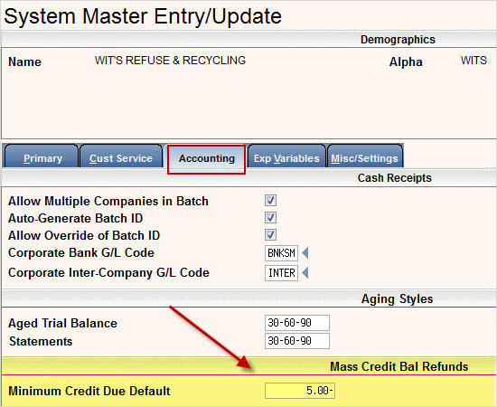The image size is (497, 407).
Task: Click the Aging Styles section header
Action: click(x=398, y=298)
